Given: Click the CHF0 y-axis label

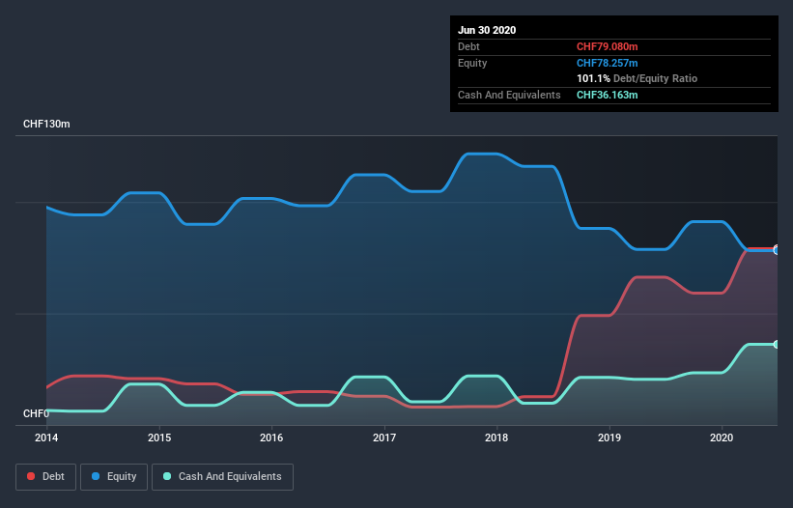Looking at the screenshot, I should pos(36,413).
